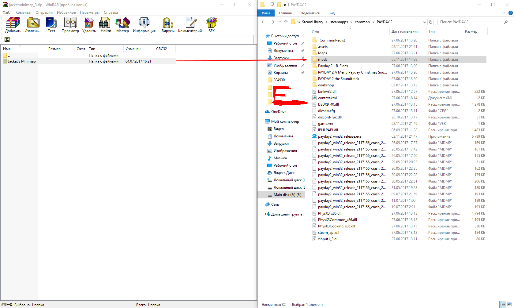Click steamapps in the address breadcrumb
Screen dimensions: 514x308
(339, 22)
